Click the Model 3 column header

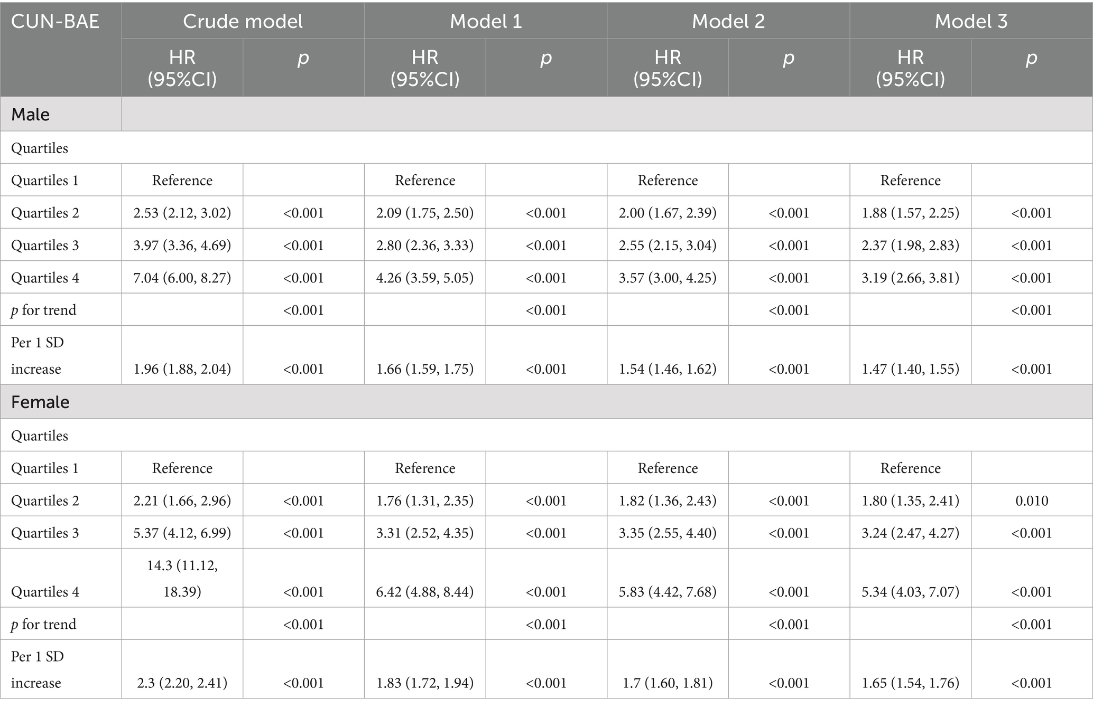pyautogui.click(x=971, y=22)
